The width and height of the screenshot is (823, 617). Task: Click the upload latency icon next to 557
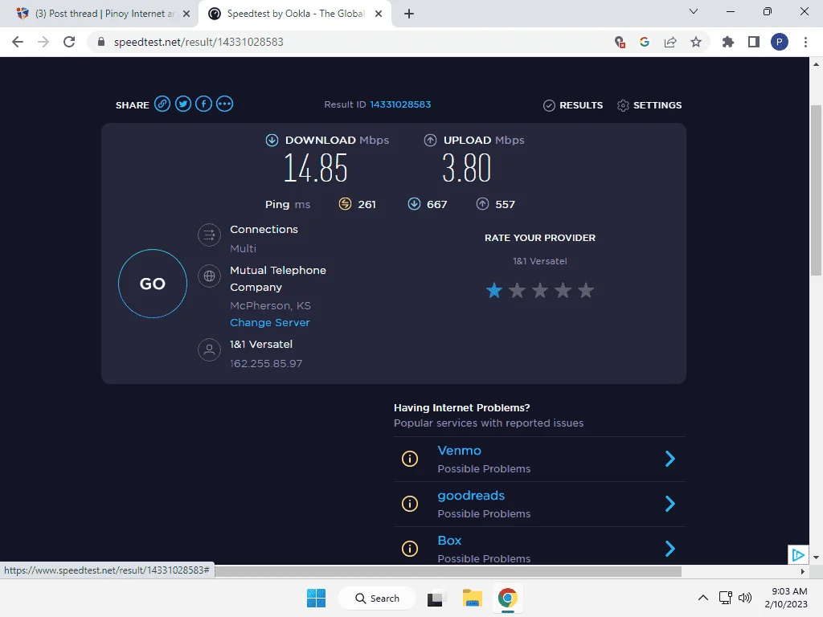(x=482, y=203)
